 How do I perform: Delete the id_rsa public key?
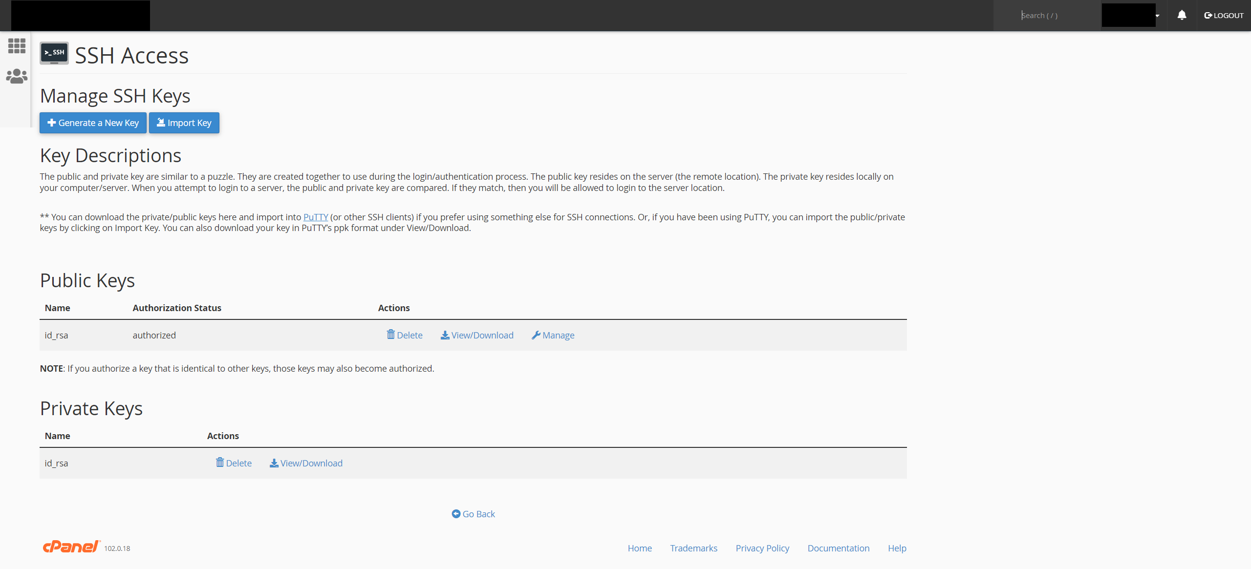tap(405, 335)
